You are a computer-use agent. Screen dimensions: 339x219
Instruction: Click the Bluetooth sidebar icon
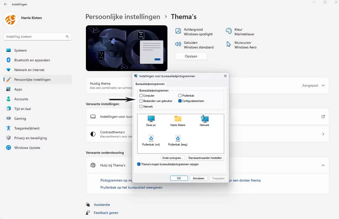click(8, 60)
